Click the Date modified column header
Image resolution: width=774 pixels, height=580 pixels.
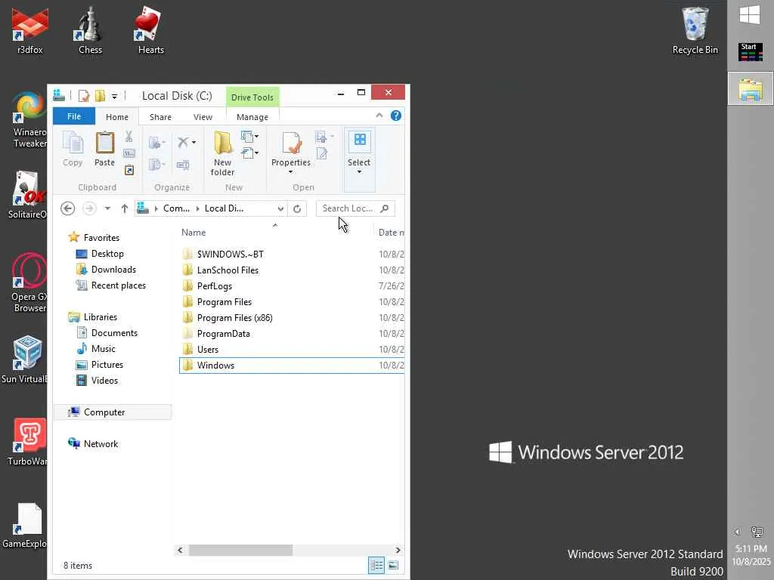(x=391, y=233)
